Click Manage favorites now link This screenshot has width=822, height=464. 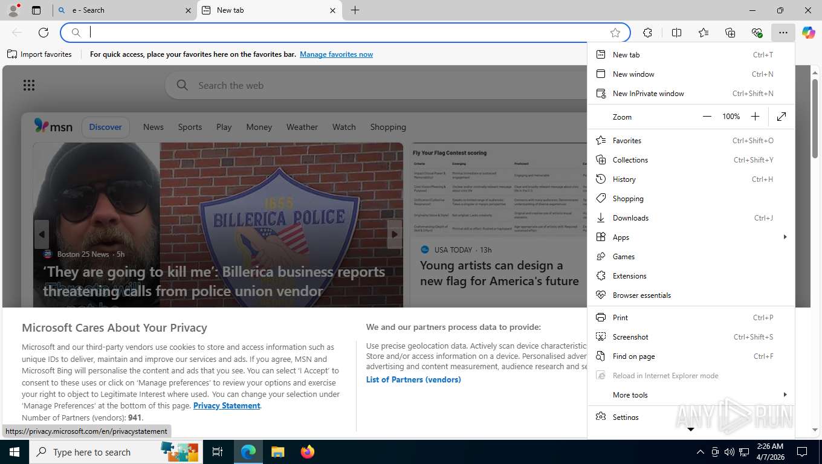(336, 54)
